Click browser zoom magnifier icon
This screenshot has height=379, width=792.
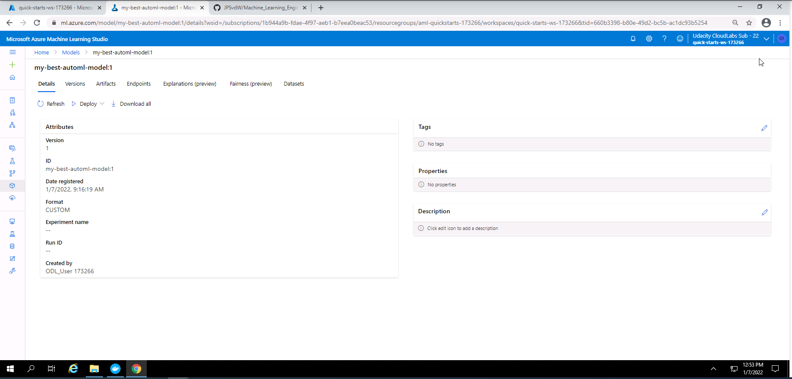pos(735,23)
